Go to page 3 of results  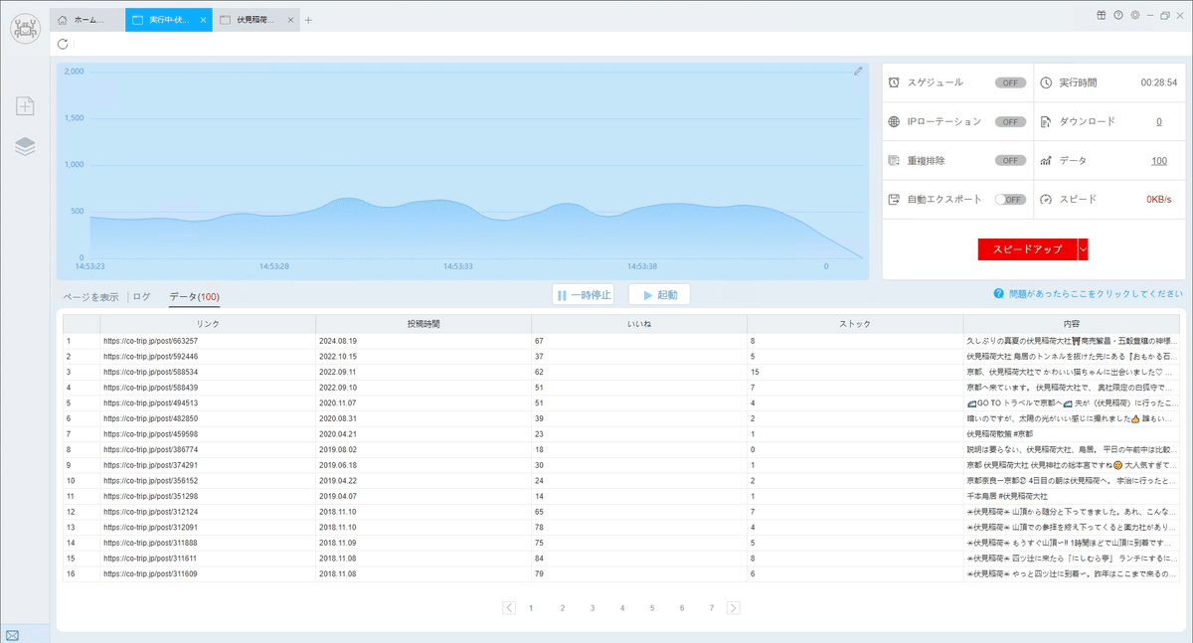click(592, 607)
